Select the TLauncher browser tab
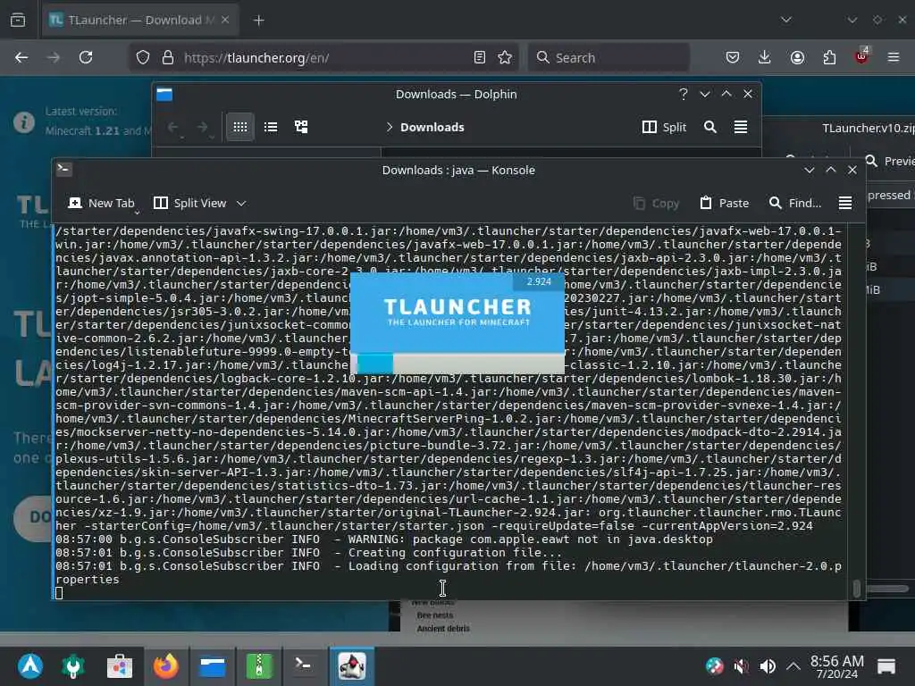The width and height of the screenshot is (915, 686). pyautogui.click(x=140, y=20)
